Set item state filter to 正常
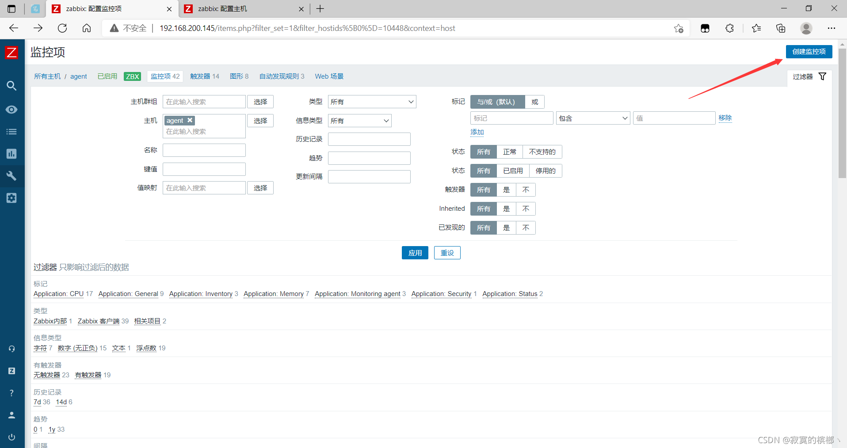This screenshot has height=448, width=847. click(x=510, y=152)
